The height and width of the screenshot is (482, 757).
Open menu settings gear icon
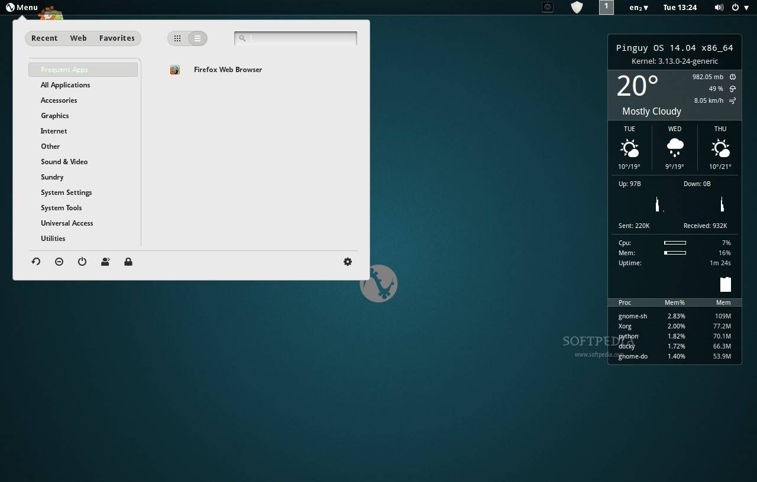[x=348, y=262]
